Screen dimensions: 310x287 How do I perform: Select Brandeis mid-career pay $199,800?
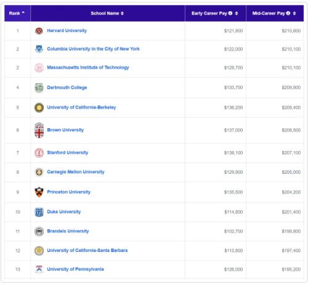click(291, 232)
